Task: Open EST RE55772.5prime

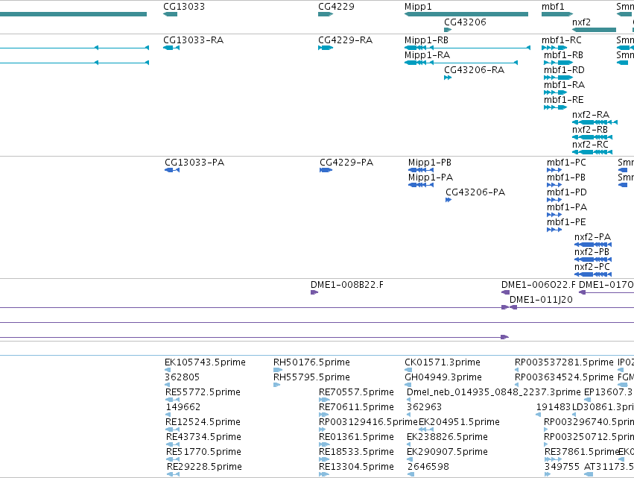Action: [x=173, y=400]
